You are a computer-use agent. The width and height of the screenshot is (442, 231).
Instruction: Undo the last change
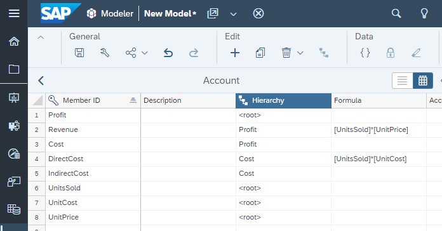point(168,53)
